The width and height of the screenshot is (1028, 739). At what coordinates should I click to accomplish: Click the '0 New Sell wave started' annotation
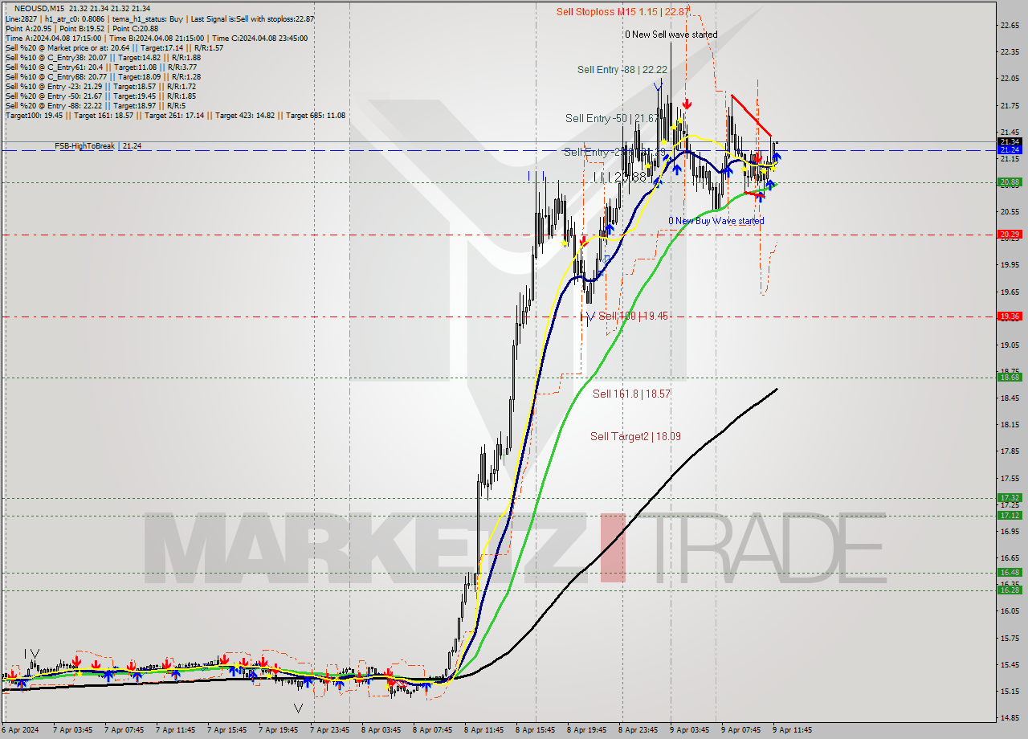671,35
